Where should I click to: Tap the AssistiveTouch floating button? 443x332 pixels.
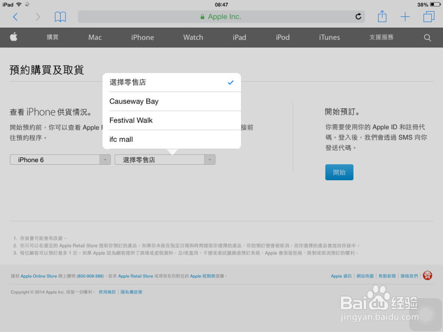point(426,314)
